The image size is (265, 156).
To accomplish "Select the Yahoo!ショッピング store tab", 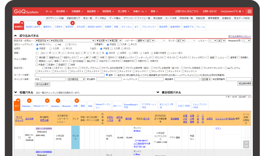I will (x=41, y=106).
